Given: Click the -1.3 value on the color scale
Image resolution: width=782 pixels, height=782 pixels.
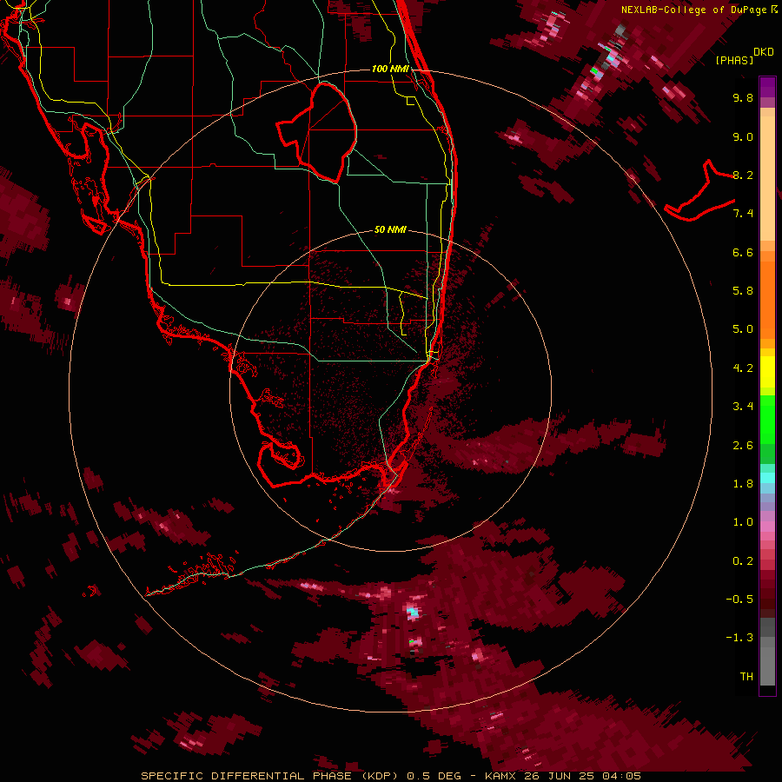Looking at the screenshot, I should click(x=739, y=638).
